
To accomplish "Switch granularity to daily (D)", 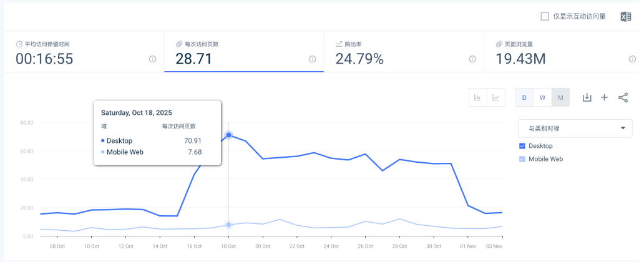I will [x=524, y=97].
